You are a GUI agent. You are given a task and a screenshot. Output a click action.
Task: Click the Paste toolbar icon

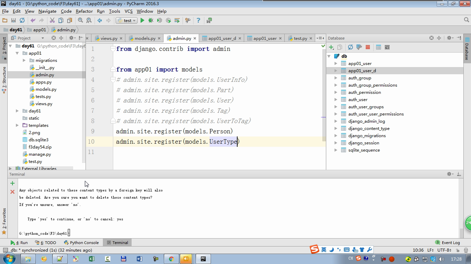point(70,21)
